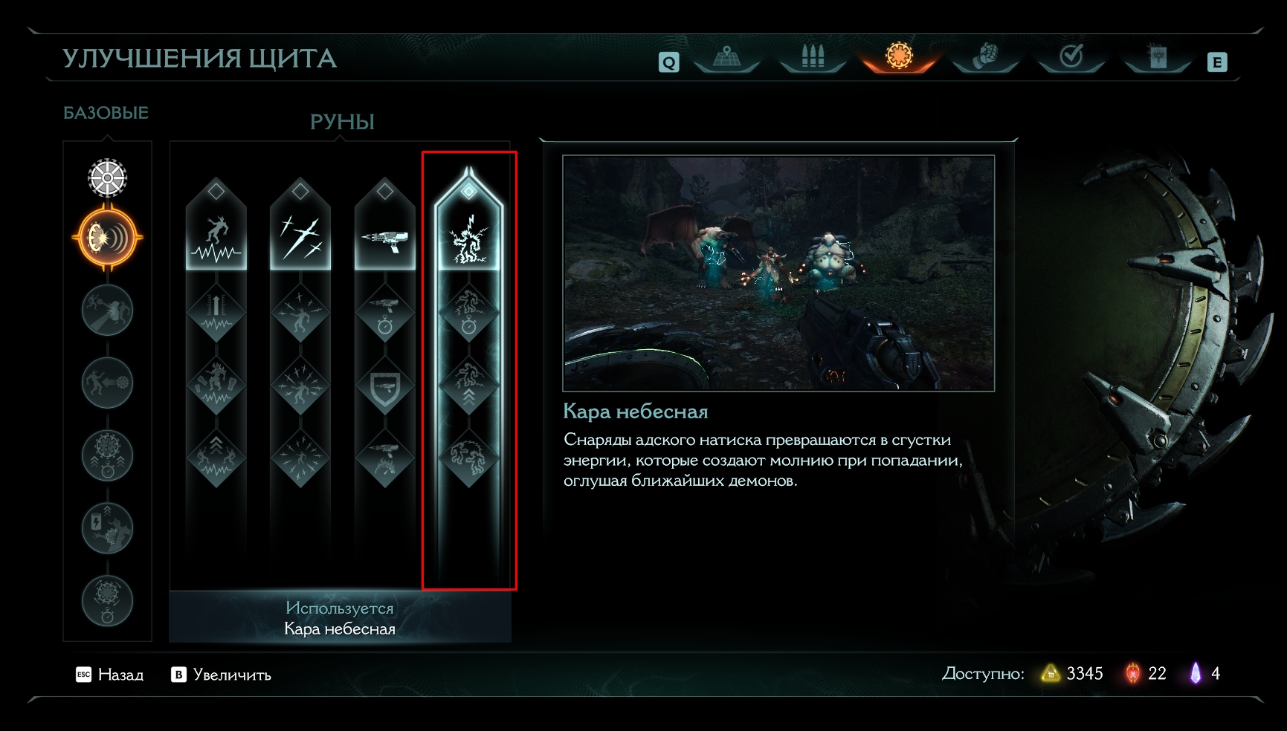This screenshot has height=731, width=1287.
Task: Open the codex book tab icon
Action: (1158, 56)
